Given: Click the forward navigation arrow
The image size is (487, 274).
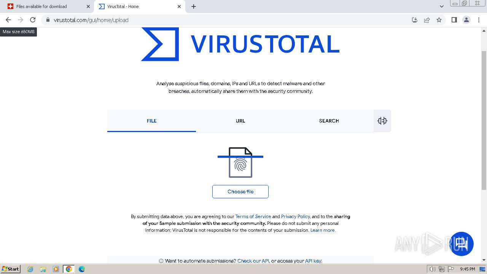Looking at the screenshot, I should click(x=21, y=20).
